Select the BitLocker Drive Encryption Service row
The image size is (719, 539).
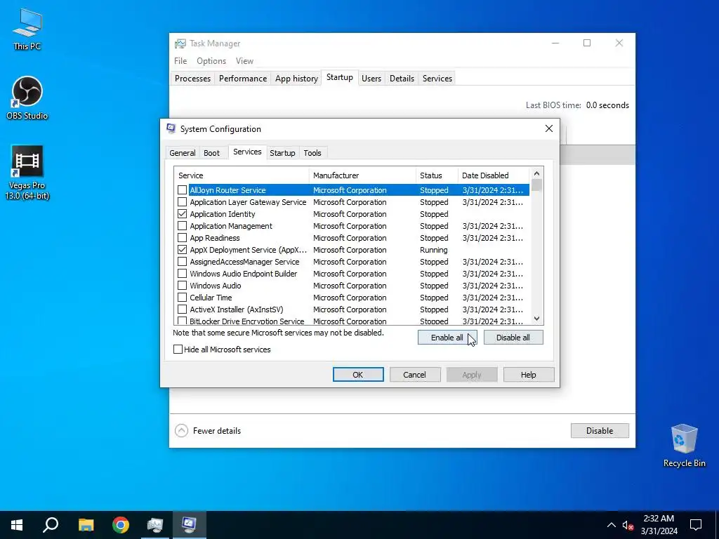[352, 320]
